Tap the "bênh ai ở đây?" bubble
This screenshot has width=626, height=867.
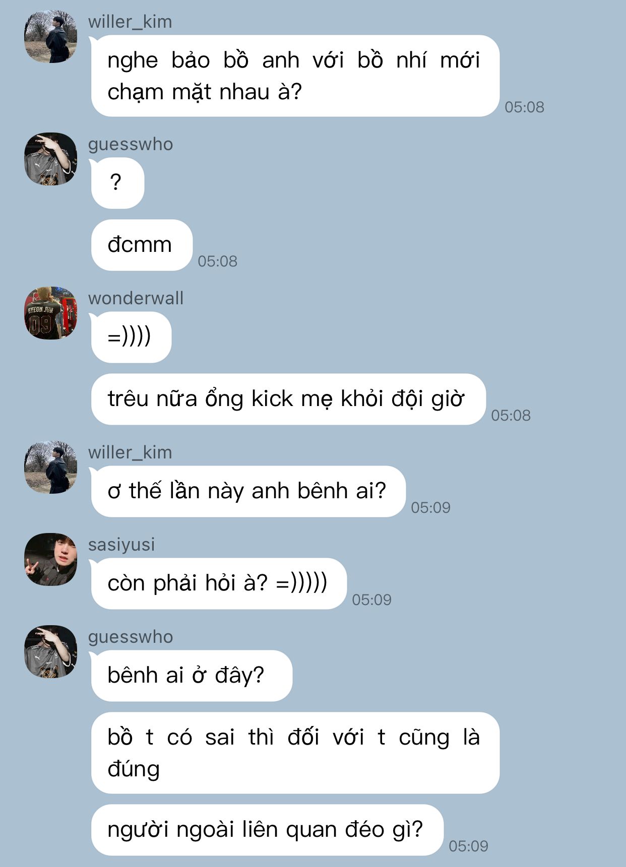[192, 676]
